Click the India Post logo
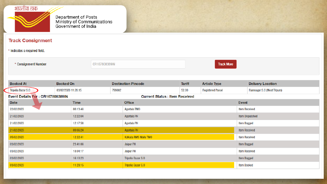This screenshot has height=184, width=327. coord(28,19)
